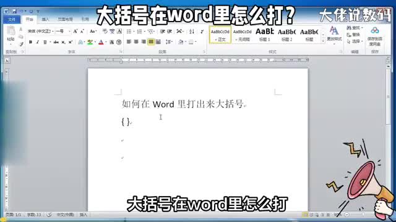
Task: Open the 插入 (Insert) ribbon tab
Action: [45, 19]
